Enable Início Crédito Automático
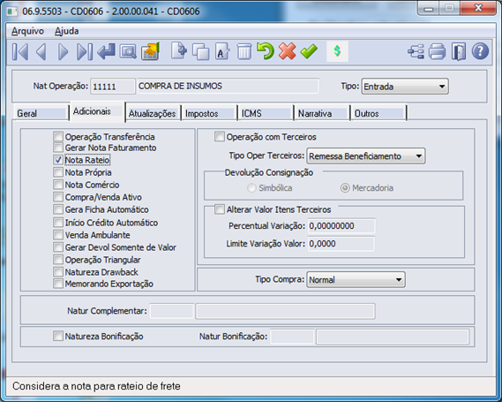The width and height of the screenshot is (502, 402). pyautogui.click(x=58, y=222)
